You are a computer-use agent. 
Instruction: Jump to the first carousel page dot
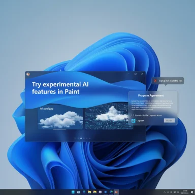point(75,138)
